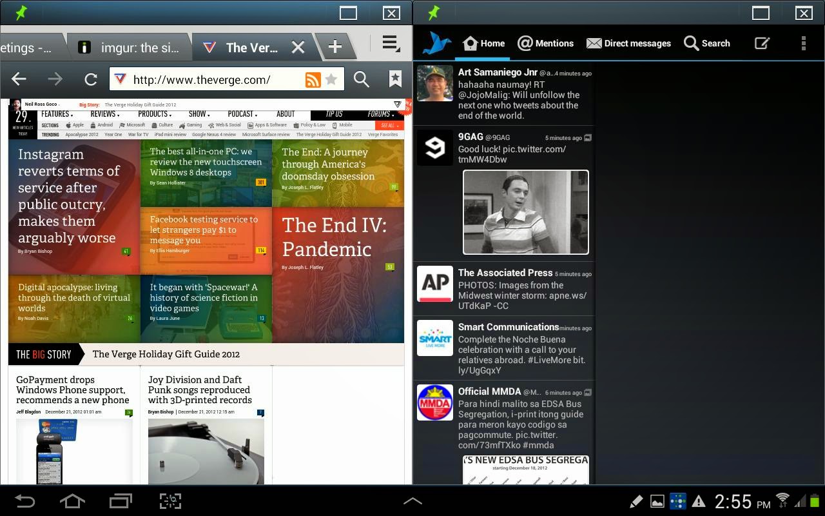
Task: Tap the screenshot capture icon
Action: tap(170, 501)
